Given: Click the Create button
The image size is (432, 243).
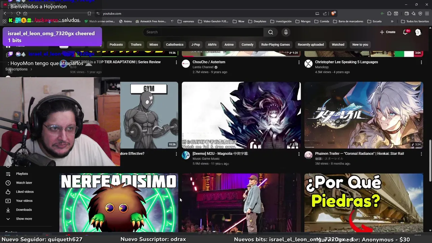Looking at the screenshot, I should click(387, 32).
